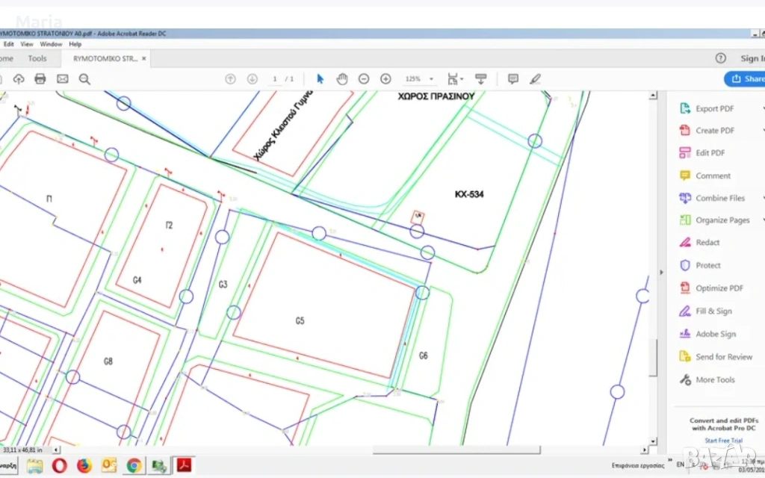Zoom out with the minus icon
Screen dimensions: 765x478
click(364, 78)
